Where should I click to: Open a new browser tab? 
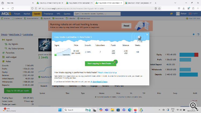155,3
